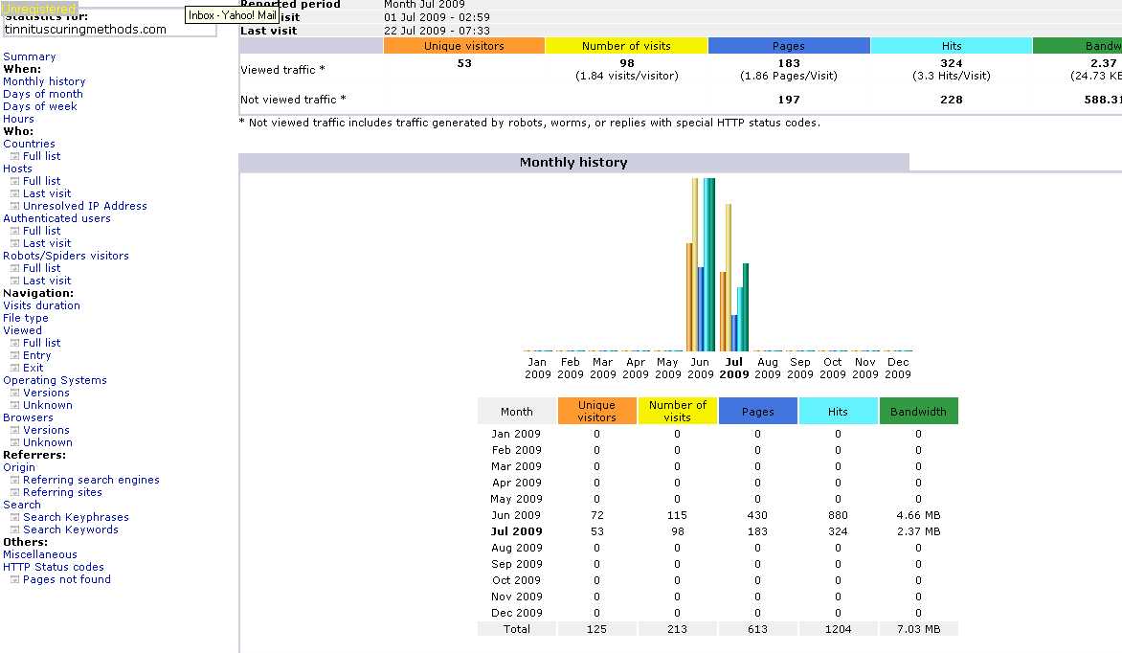Click the tinnituscuringmethods.com site field
The image size is (1122, 653).
pyautogui.click(x=109, y=30)
